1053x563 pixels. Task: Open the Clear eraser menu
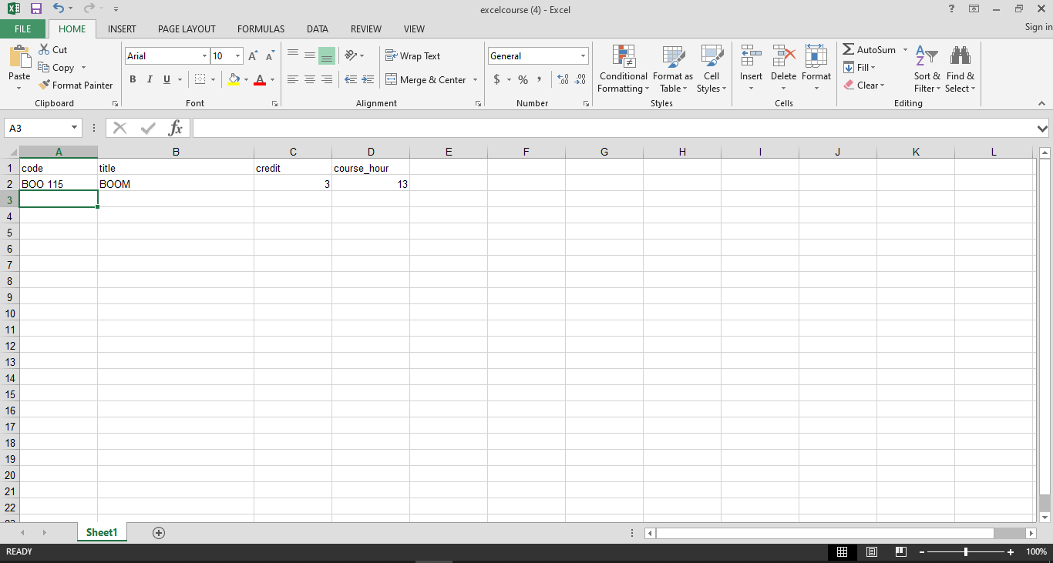tap(863, 85)
